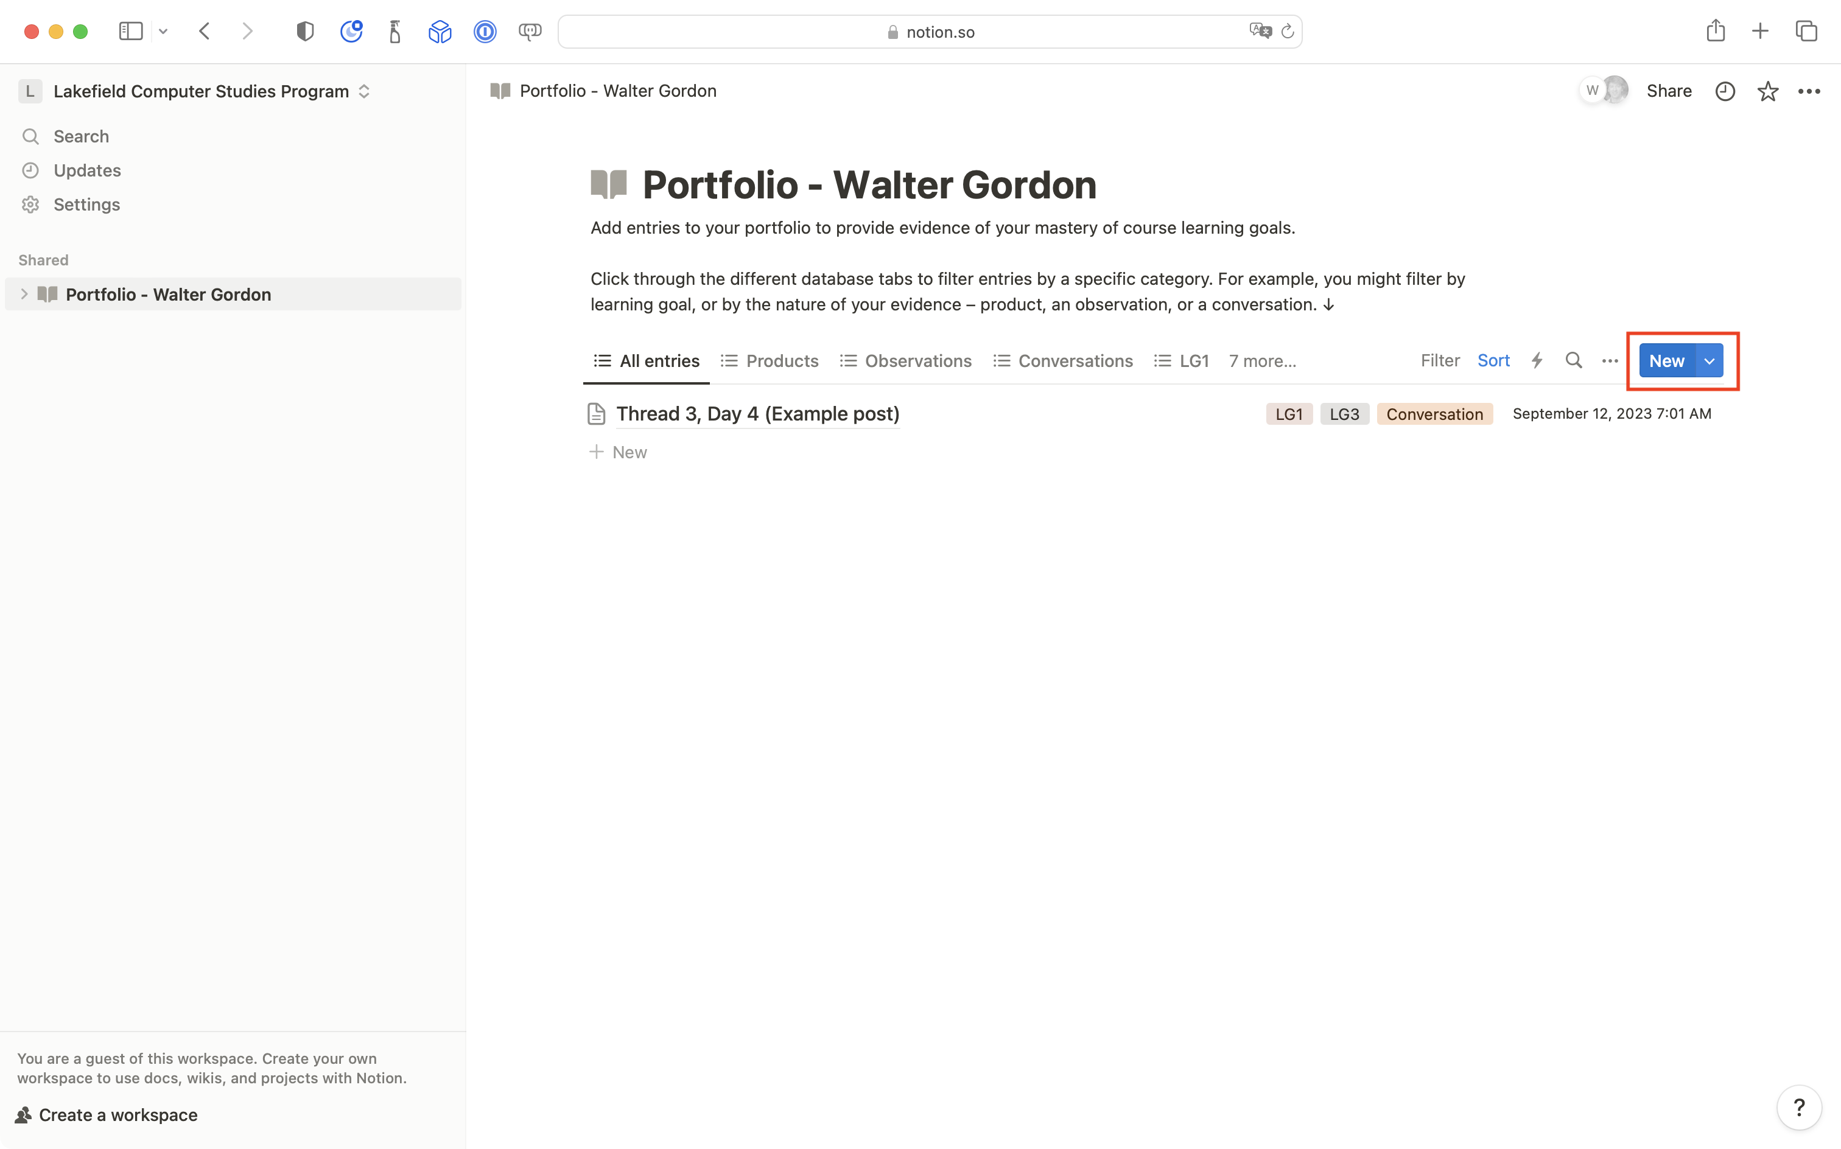
Task: Star this page as a favorite
Action: coord(1767,91)
